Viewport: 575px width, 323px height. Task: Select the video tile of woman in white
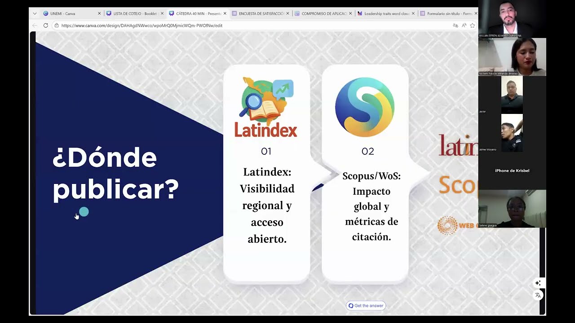[512, 57]
